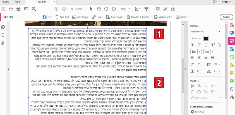Select the Highlight text pen tool
The width and height of the screenshot is (235, 115).
[x=165, y=9]
